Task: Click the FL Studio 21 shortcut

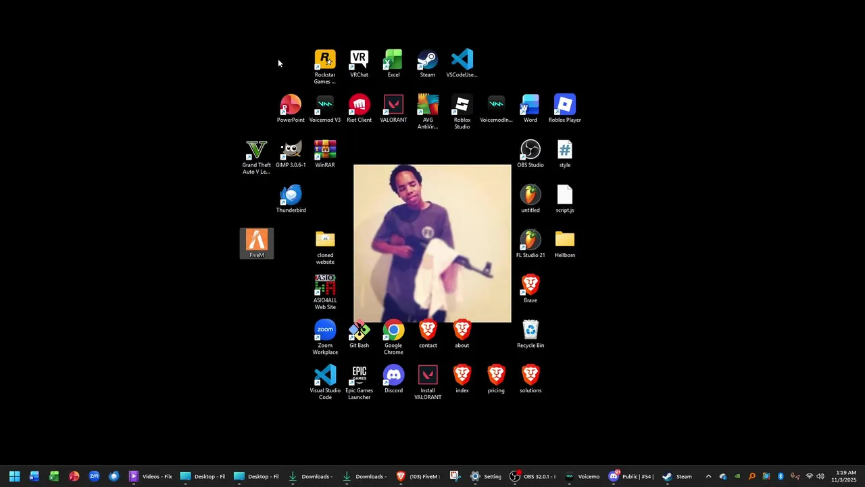Action: point(530,244)
